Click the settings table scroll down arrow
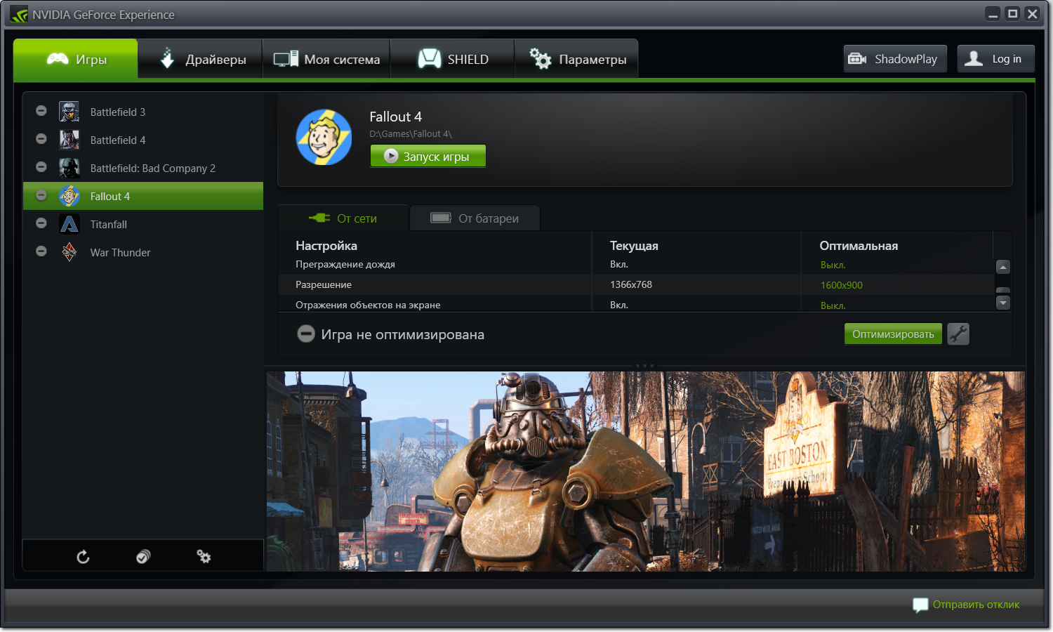 coord(1003,303)
